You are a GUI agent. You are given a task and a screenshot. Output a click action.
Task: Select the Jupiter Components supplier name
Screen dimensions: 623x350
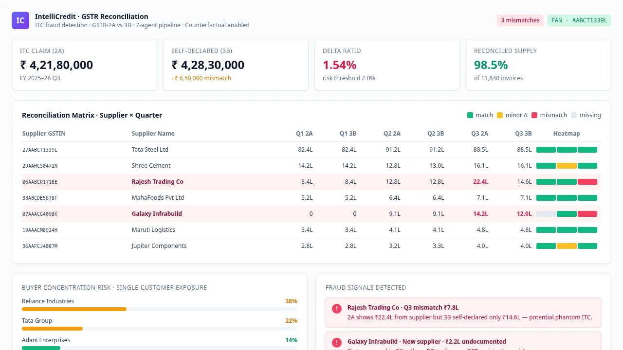[x=159, y=246]
